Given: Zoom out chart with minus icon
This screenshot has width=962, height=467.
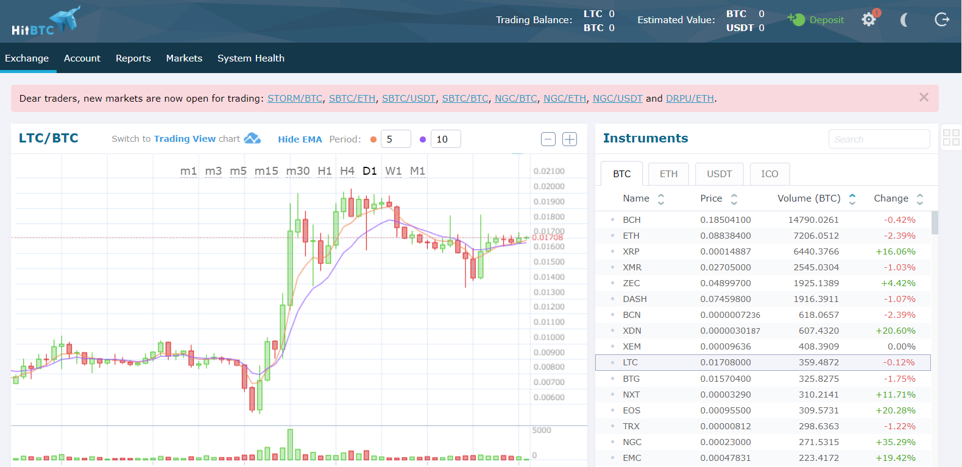Looking at the screenshot, I should (x=548, y=139).
